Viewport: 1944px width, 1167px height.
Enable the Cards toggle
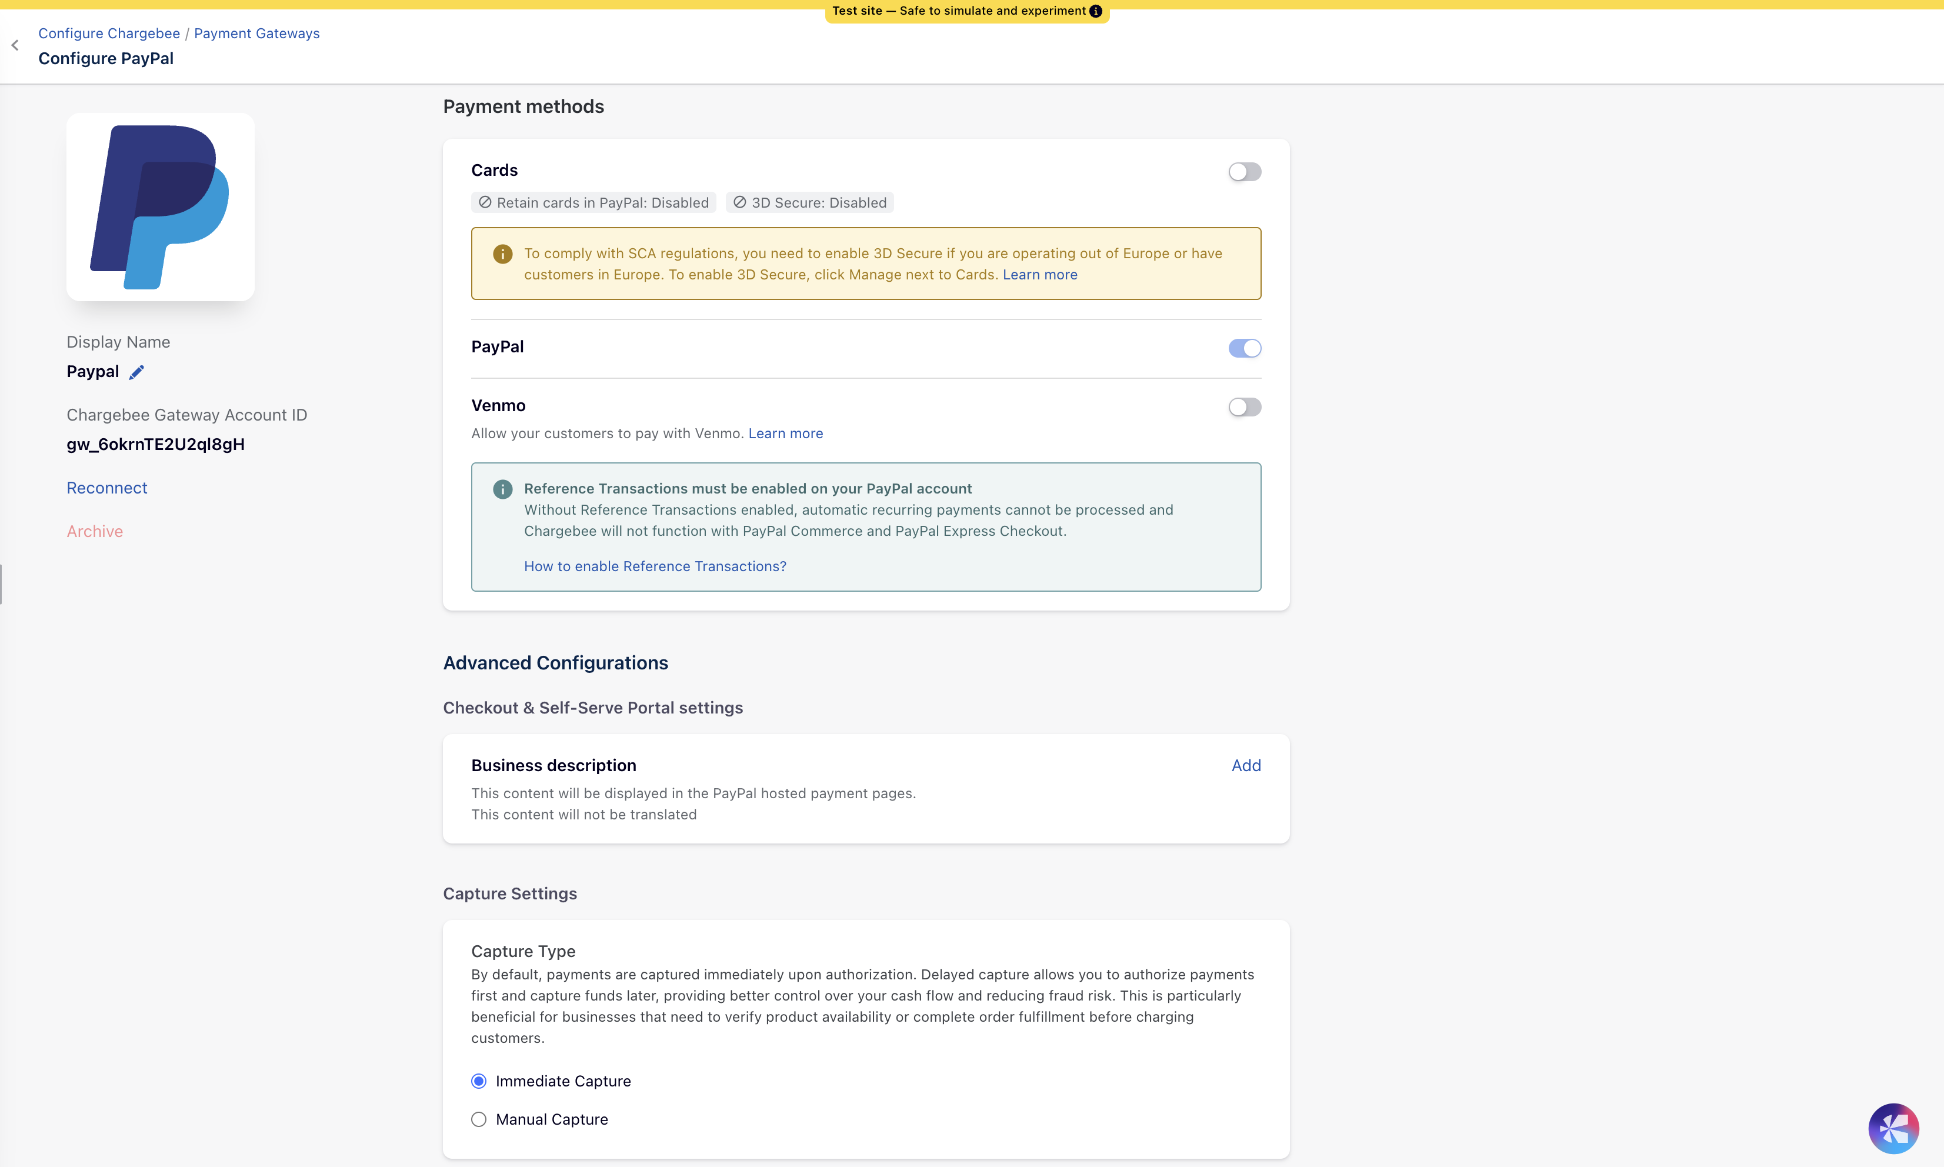(1245, 171)
